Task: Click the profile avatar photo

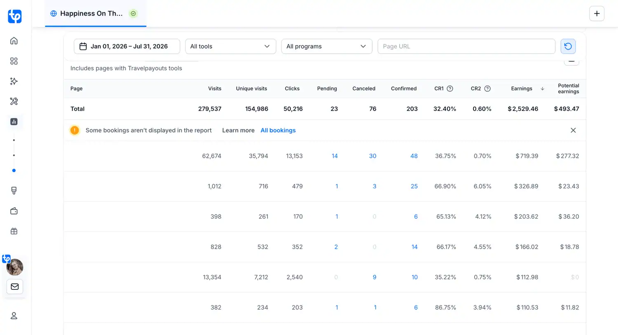Action: pos(15,267)
